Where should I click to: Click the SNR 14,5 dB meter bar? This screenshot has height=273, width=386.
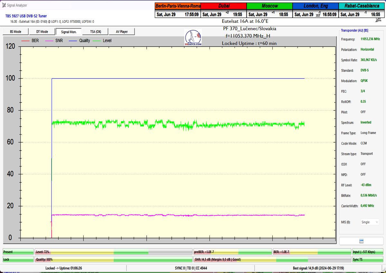272,259
